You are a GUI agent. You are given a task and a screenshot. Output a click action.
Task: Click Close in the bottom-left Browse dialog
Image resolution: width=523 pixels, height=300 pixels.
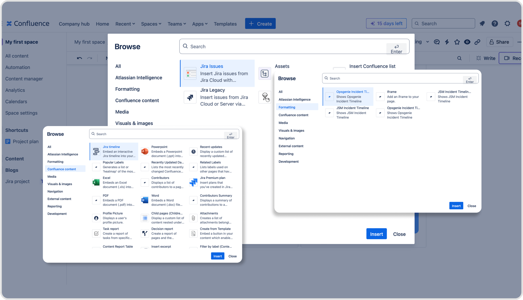click(x=232, y=256)
